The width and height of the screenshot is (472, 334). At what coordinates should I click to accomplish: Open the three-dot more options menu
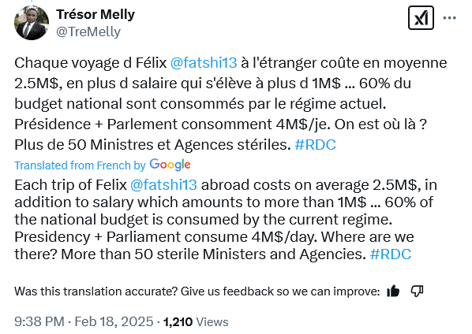(x=449, y=18)
